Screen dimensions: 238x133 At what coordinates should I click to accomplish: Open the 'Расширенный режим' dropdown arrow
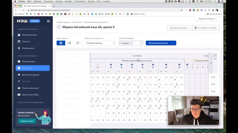pyautogui.click(x=173, y=43)
